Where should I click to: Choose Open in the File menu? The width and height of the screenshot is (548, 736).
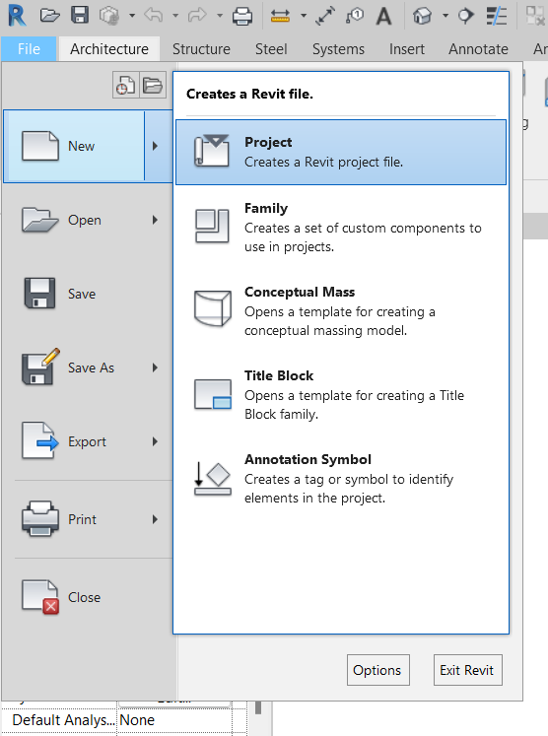point(88,220)
